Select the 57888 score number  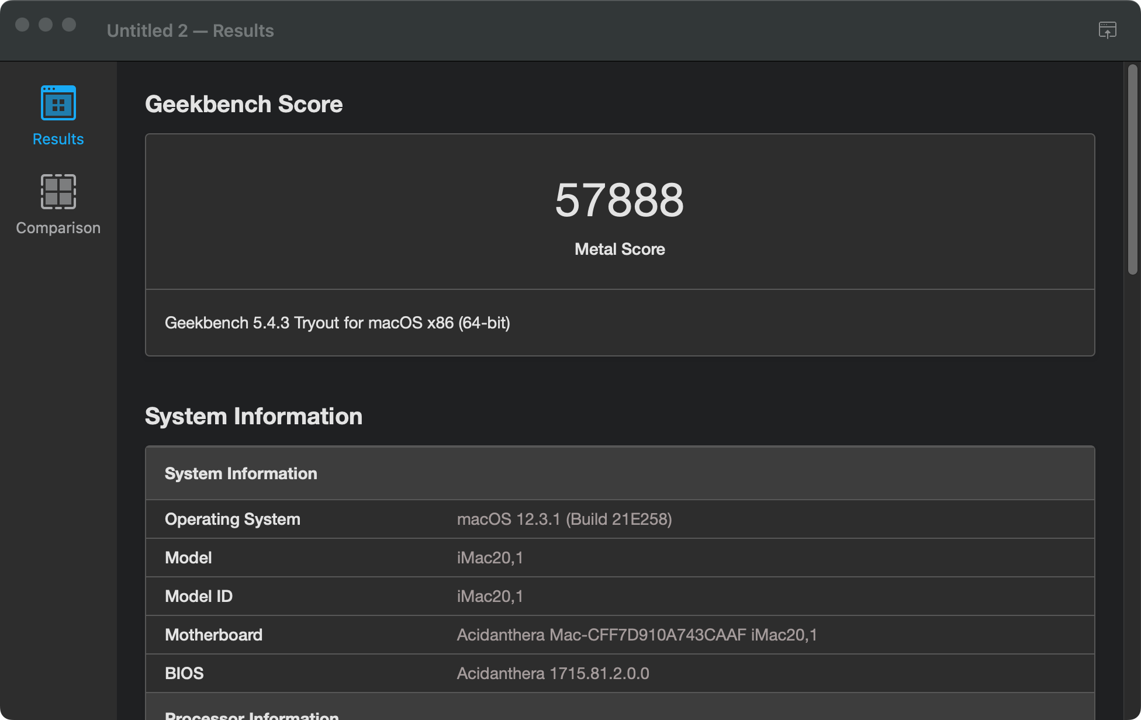(619, 200)
